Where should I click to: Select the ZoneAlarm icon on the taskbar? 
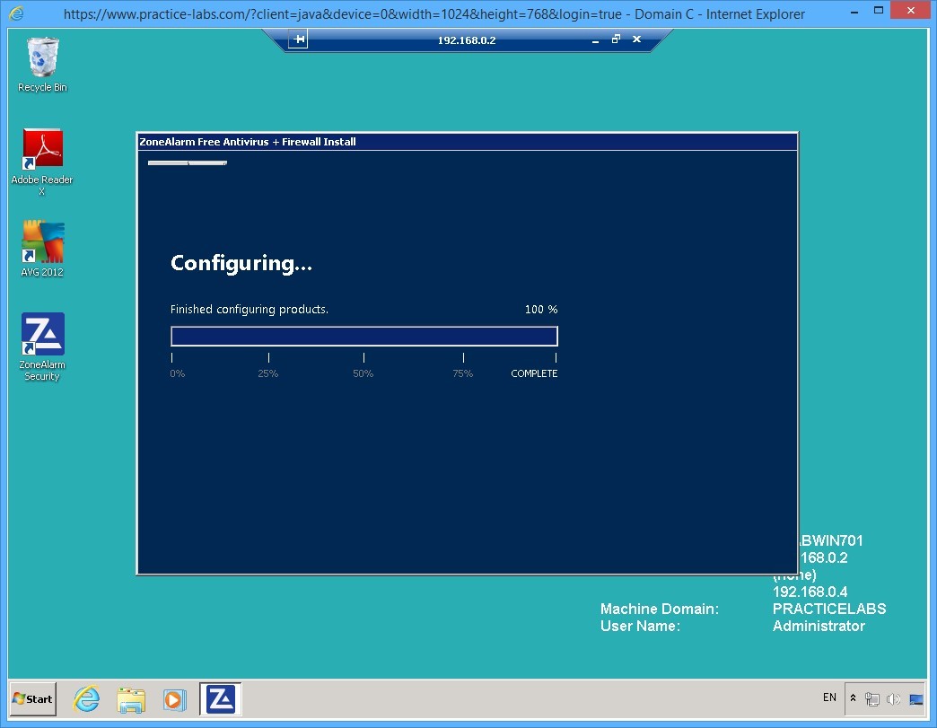pyautogui.click(x=219, y=698)
